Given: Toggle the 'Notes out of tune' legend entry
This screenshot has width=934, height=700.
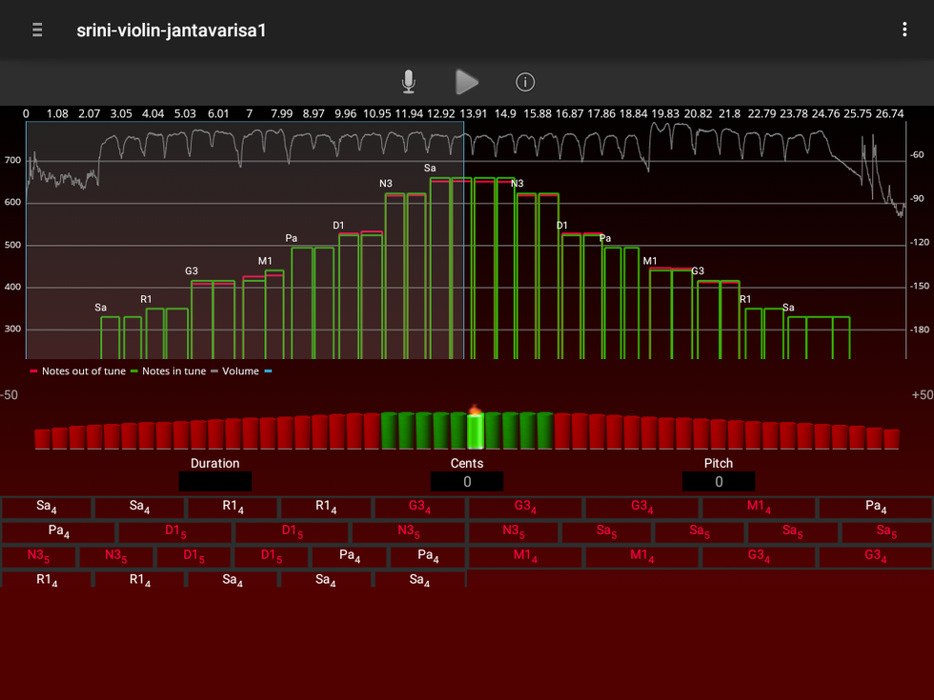Looking at the screenshot, I should [83, 371].
